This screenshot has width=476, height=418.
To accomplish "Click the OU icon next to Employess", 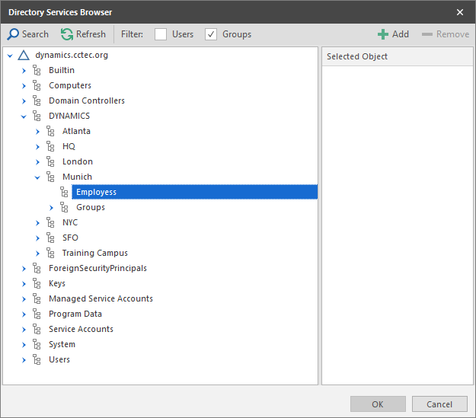I will (x=64, y=192).
